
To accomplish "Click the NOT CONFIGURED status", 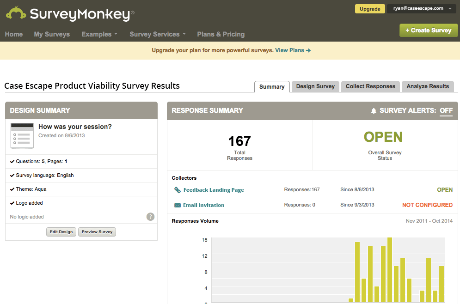I will click(427, 205).
